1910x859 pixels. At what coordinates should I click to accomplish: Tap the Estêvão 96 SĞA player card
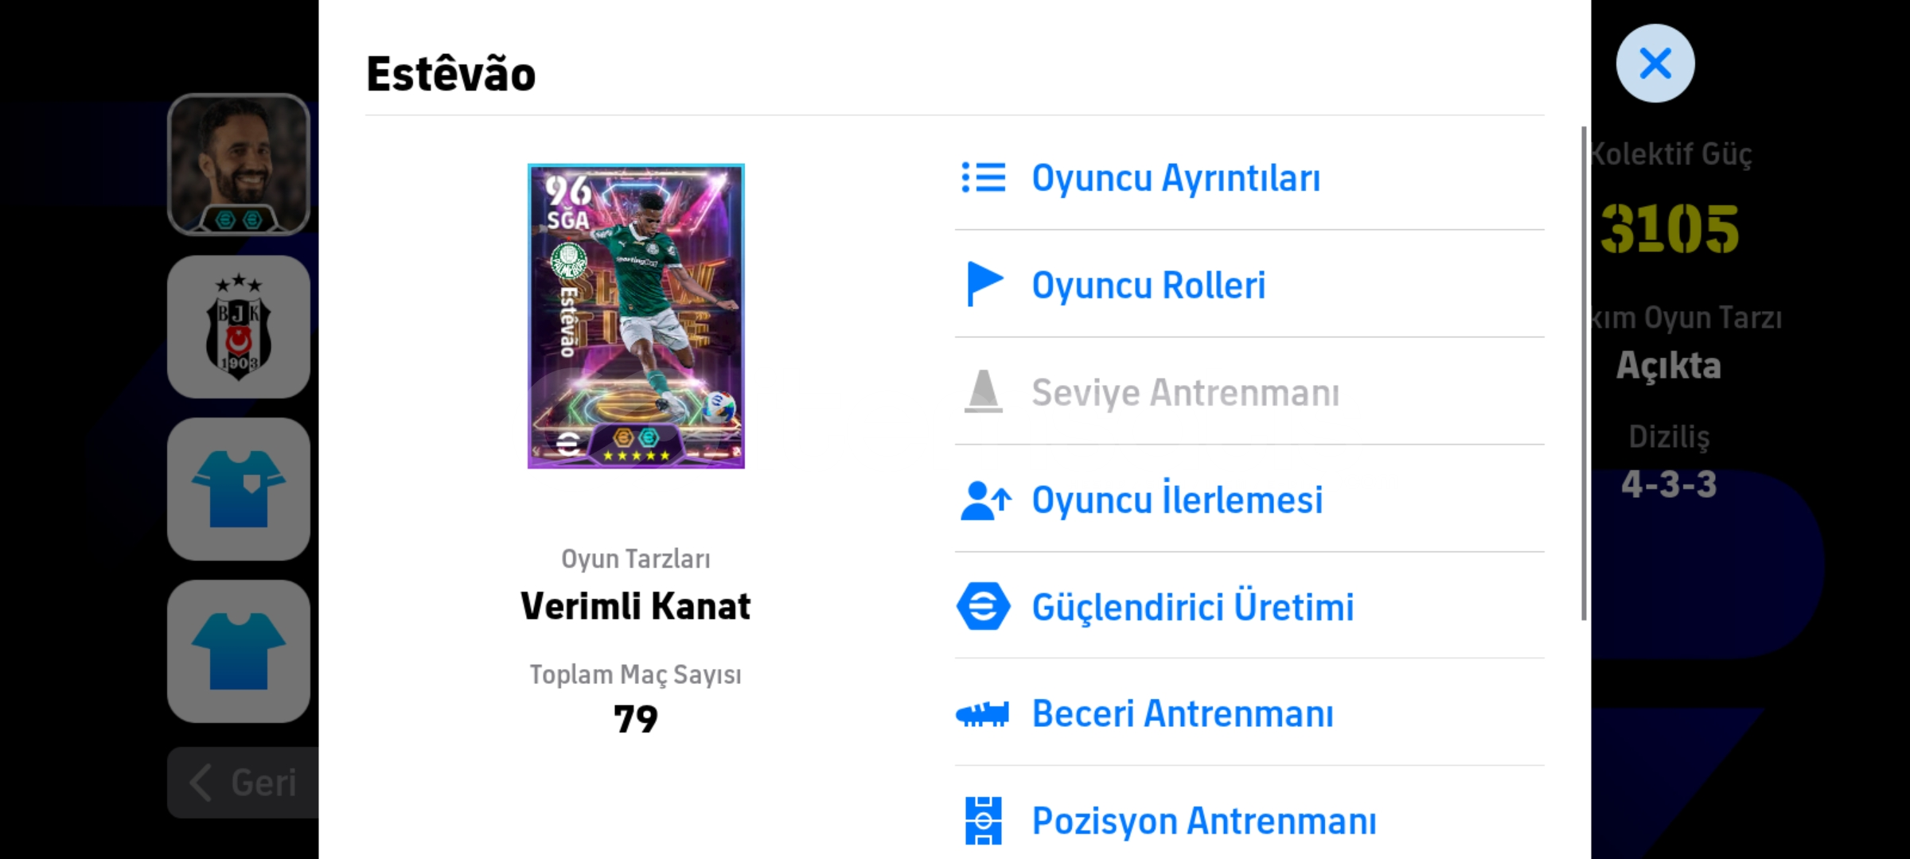(636, 316)
